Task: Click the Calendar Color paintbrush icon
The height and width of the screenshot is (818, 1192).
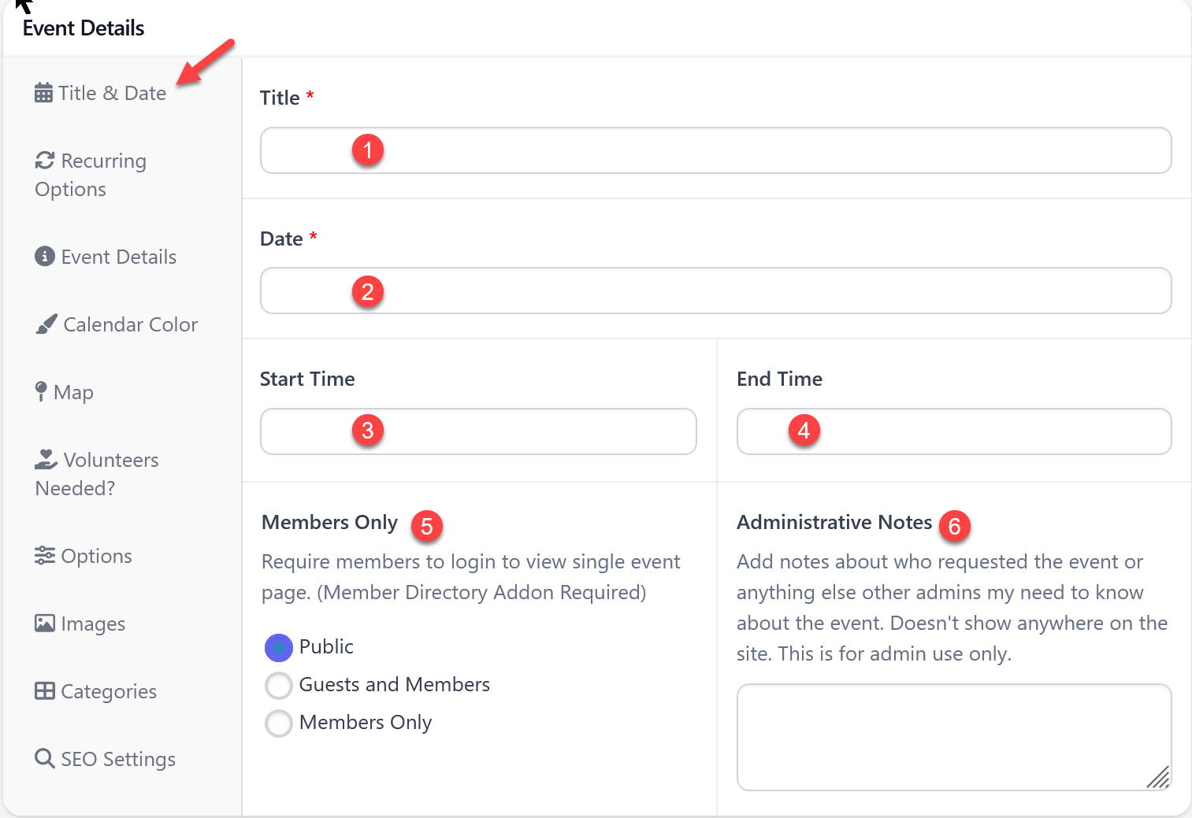Action: 46,324
